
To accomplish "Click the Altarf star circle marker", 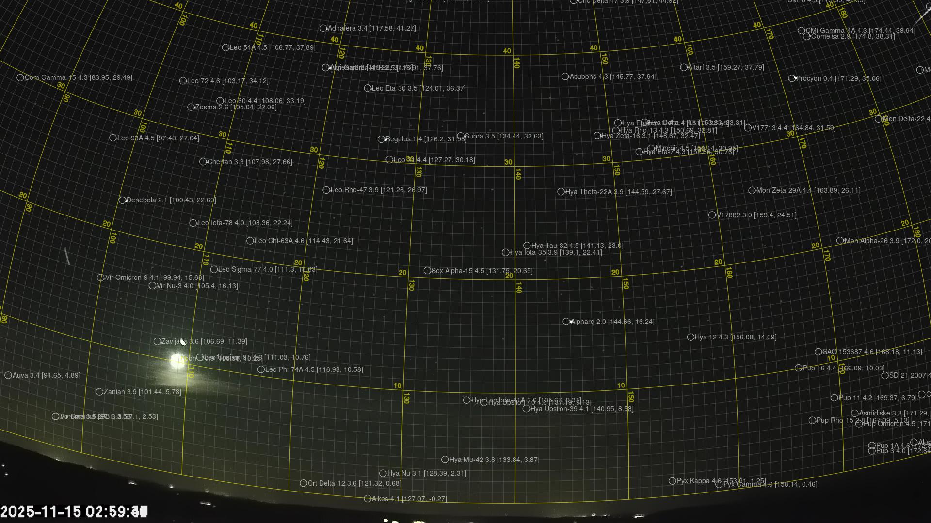I will [x=684, y=68].
